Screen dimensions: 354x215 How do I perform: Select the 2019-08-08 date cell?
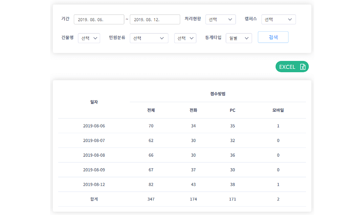coord(94,155)
